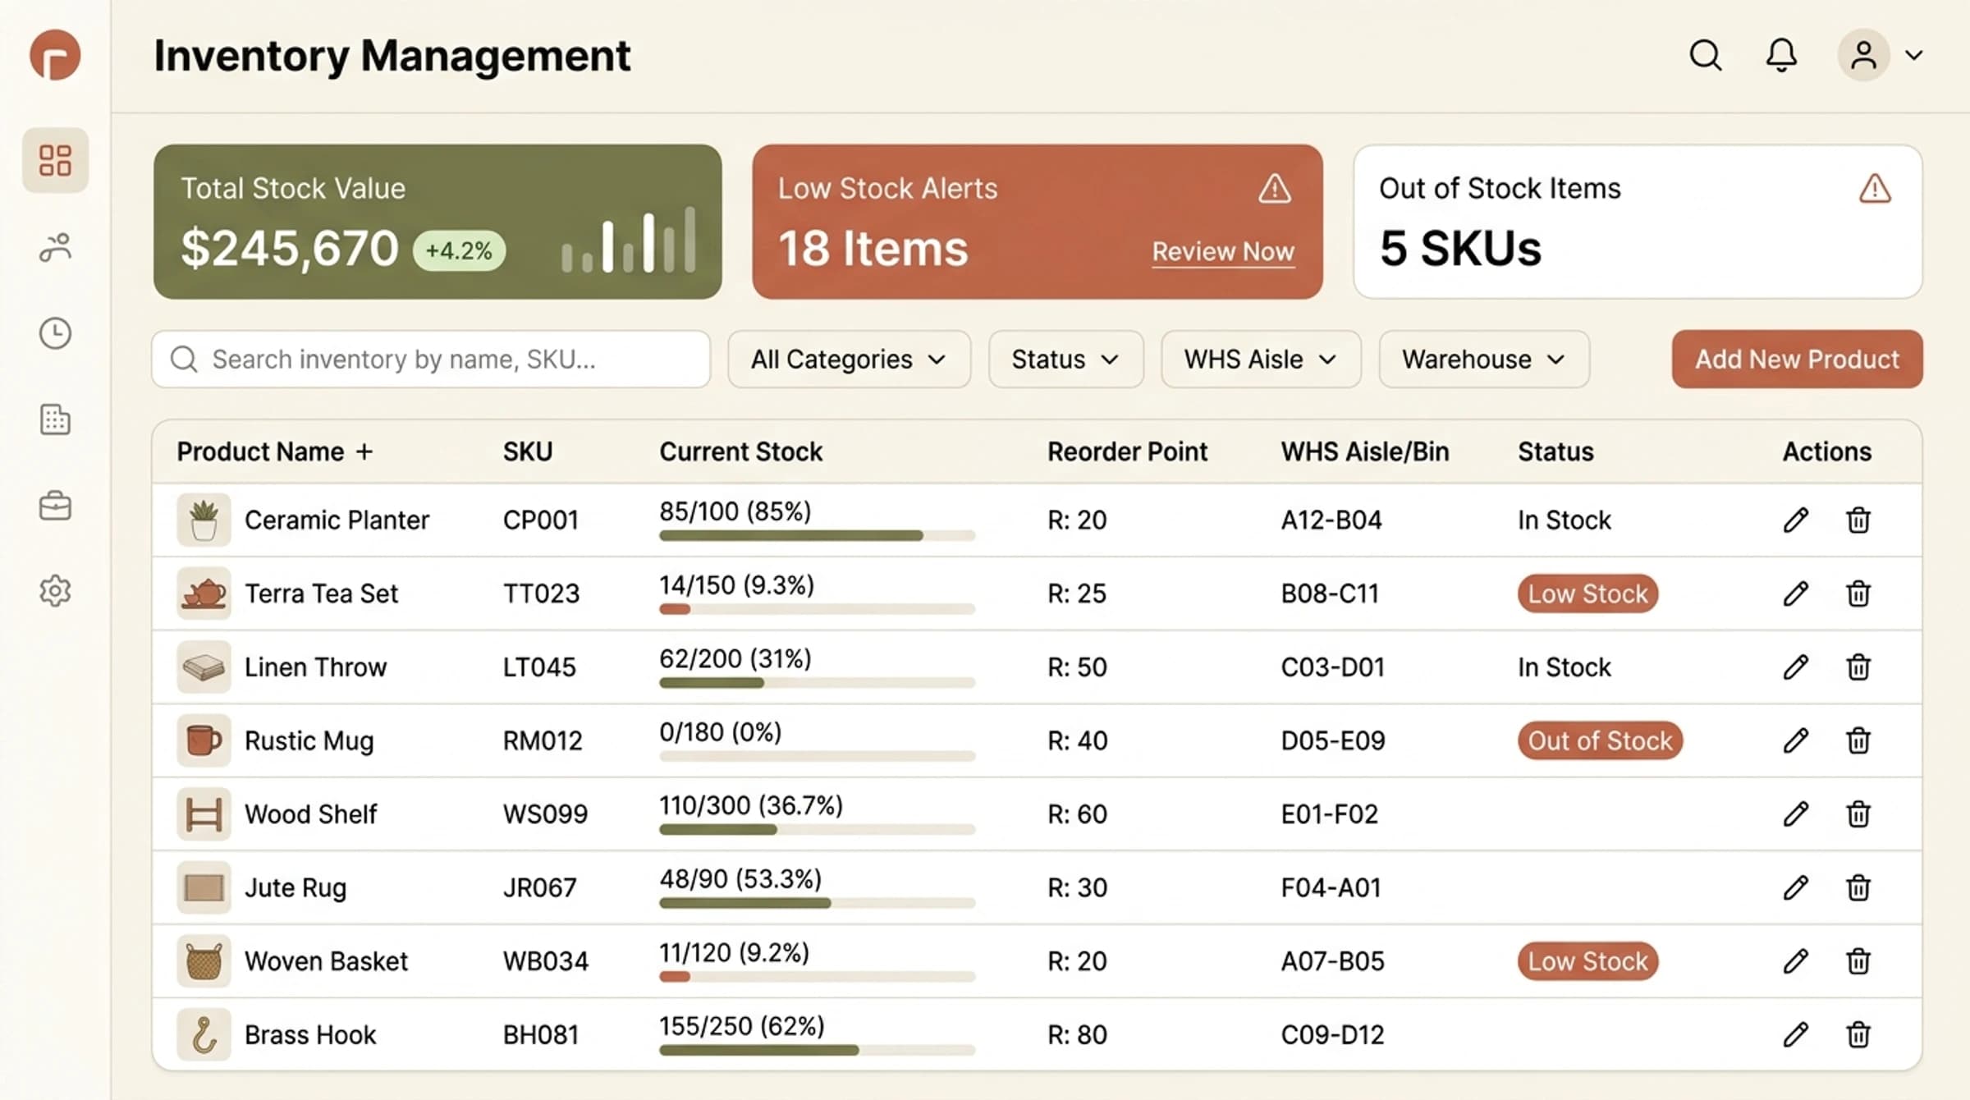This screenshot has width=1970, height=1100.
Task: Click the Total Stock Value card
Action: [438, 222]
